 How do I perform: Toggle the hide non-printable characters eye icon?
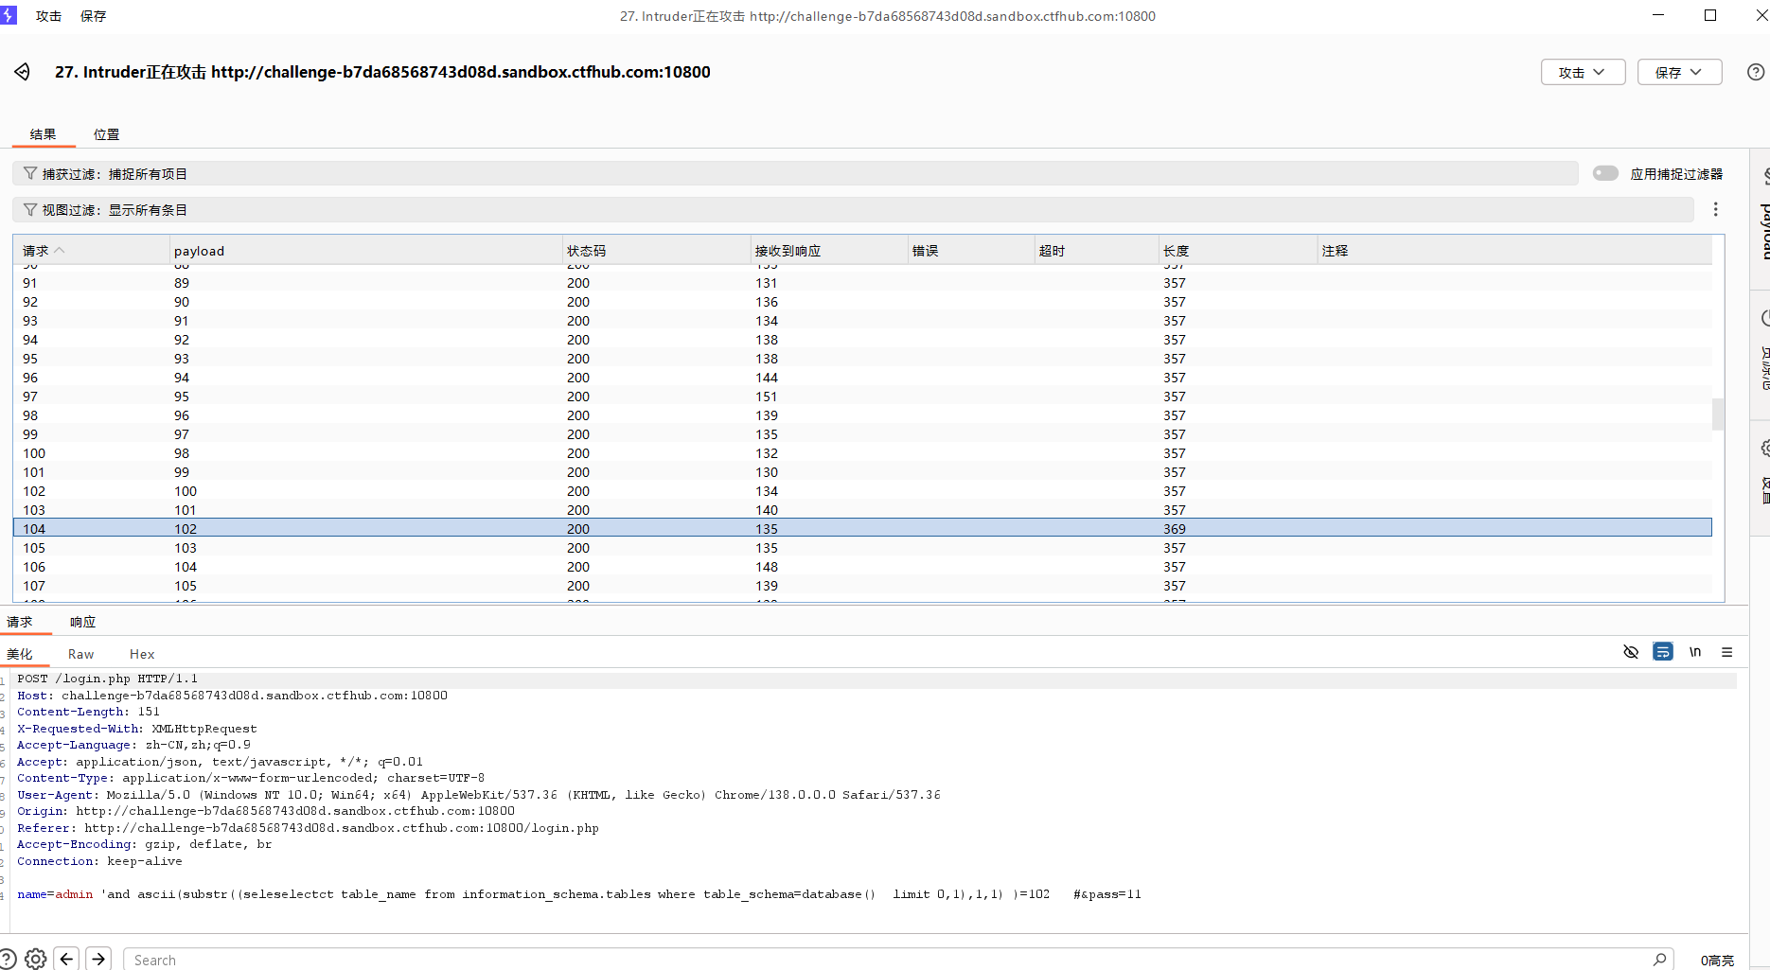[x=1631, y=652]
